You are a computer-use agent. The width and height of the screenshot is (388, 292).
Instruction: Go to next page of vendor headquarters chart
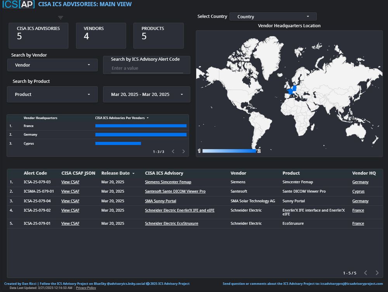184,152
